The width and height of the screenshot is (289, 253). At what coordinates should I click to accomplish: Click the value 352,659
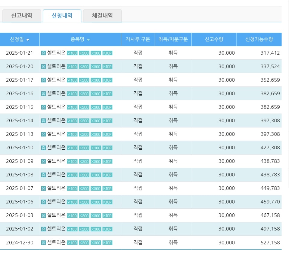point(270,80)
